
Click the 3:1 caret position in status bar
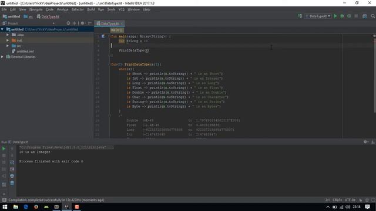tap(328, 200)
